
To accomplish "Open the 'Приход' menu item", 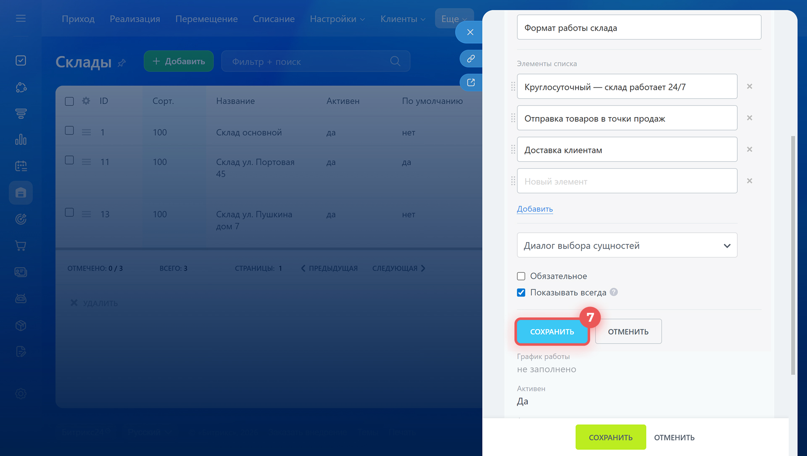I will coord(78,19).
